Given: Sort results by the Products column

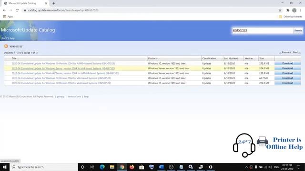Looking at the screenshot, I should coord(153,58).
